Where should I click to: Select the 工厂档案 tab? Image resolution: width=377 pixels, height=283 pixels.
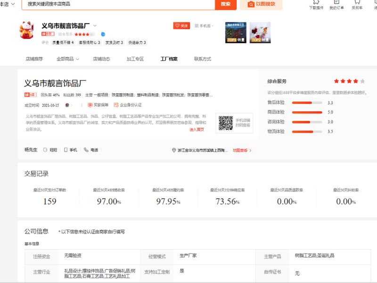coord(169,59)
